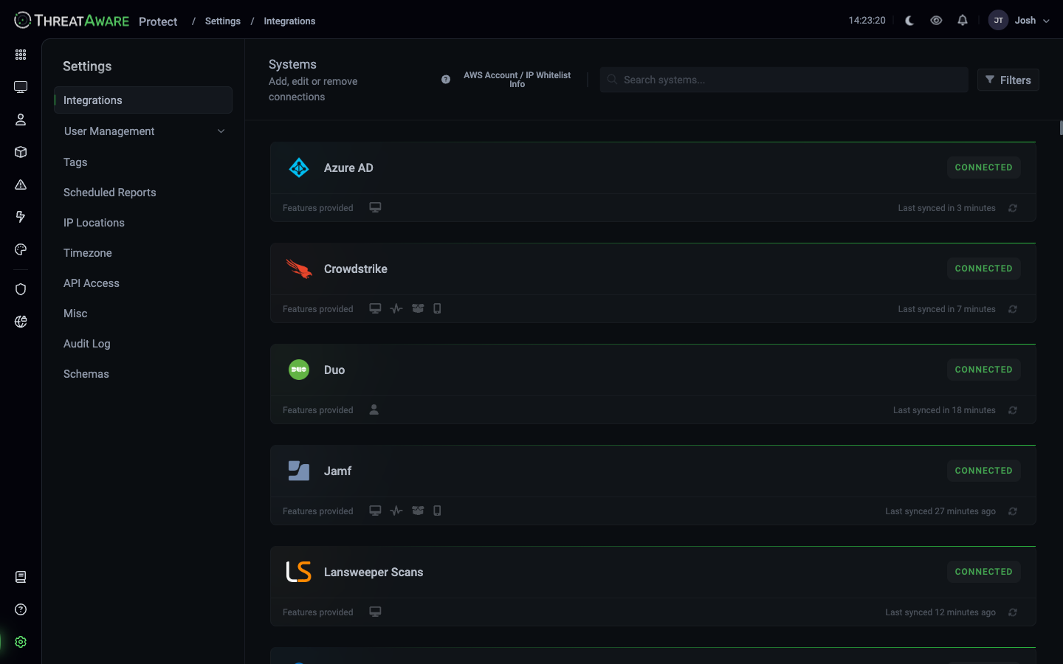Open the Lansweeper Scans integration title
The width and height of the screenshot is (1063, 664).
tap(374, 572)
